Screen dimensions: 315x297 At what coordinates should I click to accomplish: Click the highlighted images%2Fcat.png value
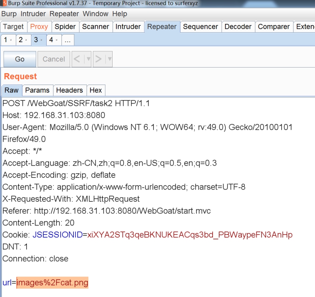tap(52, 283)
